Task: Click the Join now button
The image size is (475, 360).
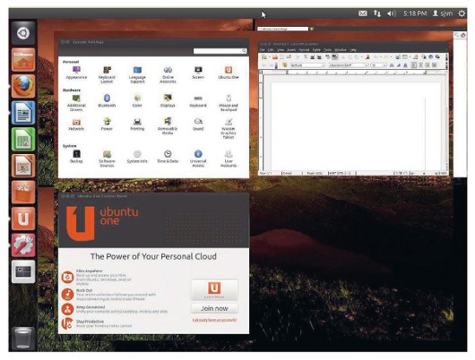Action: click(214, 309)
